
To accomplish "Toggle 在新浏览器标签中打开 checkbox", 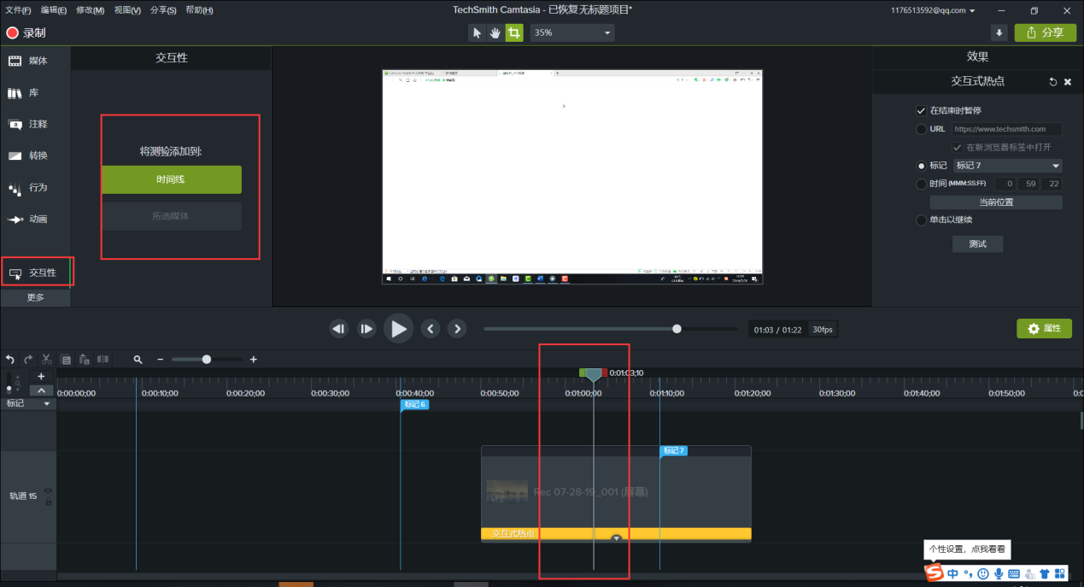I will coord(958,147).
